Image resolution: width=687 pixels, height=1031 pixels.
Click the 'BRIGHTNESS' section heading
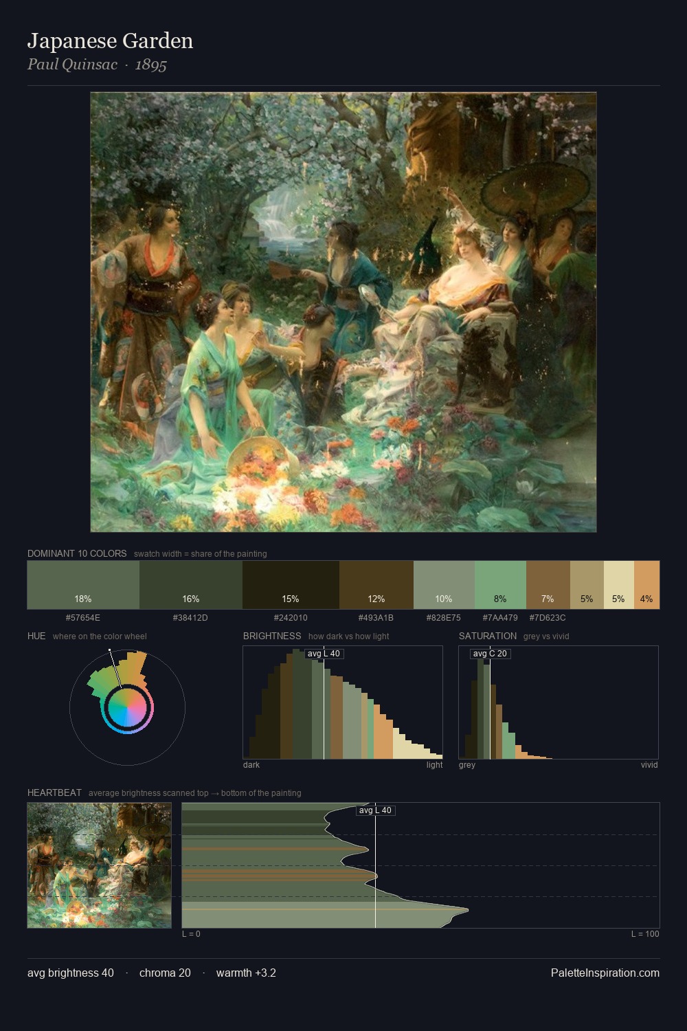[272, 636]
